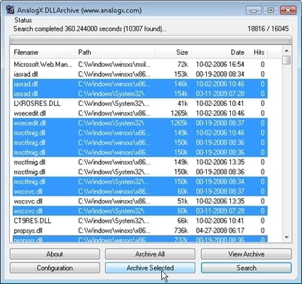
Task: Click the Archive All button
Action: [x=150, y=254]
